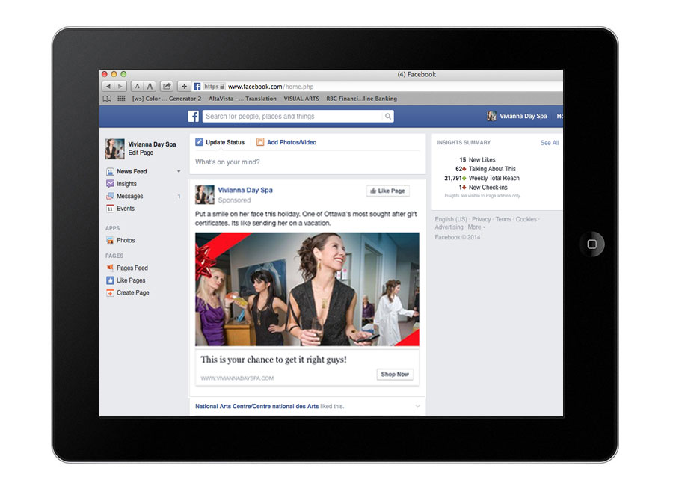Open Photos under Apps
673x486 pixels.
125,241
